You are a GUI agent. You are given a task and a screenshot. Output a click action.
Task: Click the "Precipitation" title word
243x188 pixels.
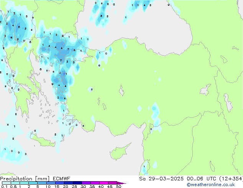pos(16,179)
